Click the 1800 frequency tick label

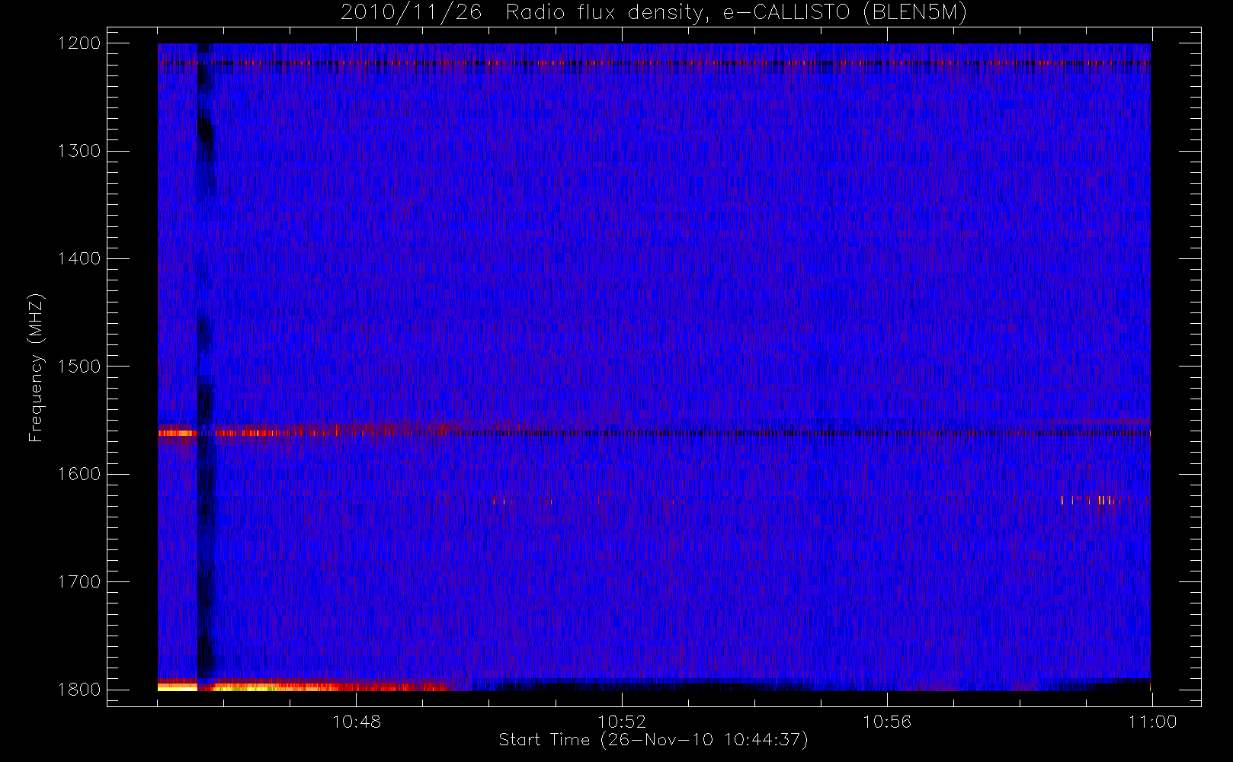click(79, 690)
